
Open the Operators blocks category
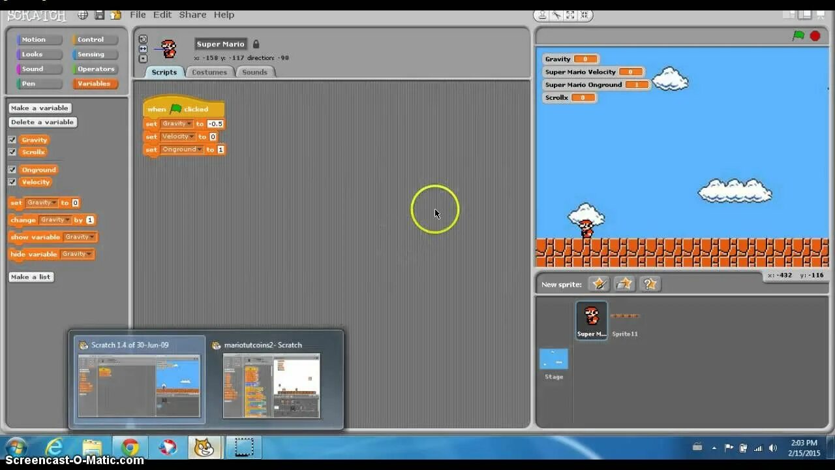pyautogui.click(x=95, y=69)
